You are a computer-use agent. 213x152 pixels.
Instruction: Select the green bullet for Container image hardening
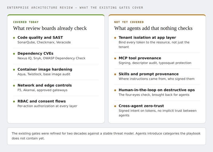14,70
